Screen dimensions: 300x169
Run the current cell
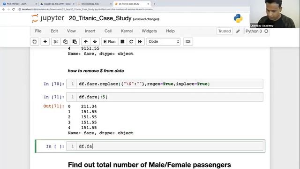[109, 42]
